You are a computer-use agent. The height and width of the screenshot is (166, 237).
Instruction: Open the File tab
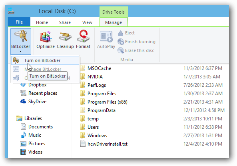coord(19,22)
